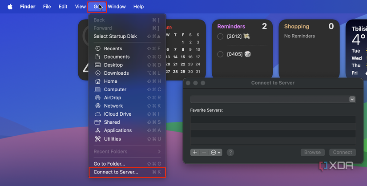Image resolution: width=367 pixels, height=186 pixels.
Task: Click the Reminders count 2
Action: tap(264, 26)
